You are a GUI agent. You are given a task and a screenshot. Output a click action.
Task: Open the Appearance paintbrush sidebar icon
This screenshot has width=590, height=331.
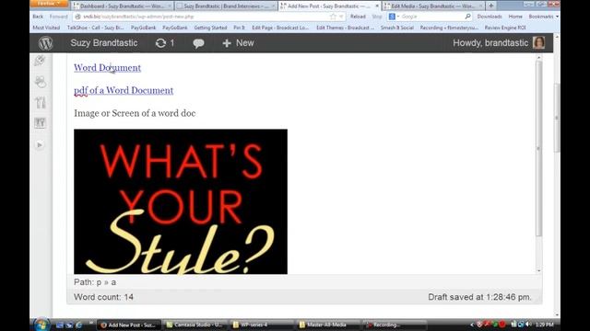40,61
